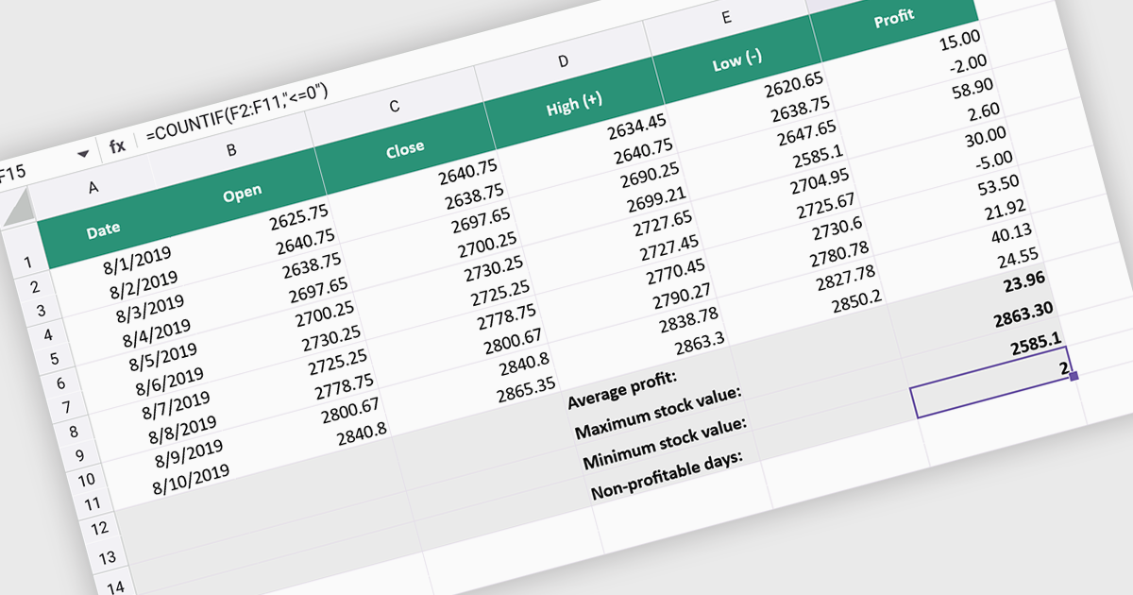The height and width of the screenshot is (595, 1133).
Task: Select column D header
Action: (564, 61)
